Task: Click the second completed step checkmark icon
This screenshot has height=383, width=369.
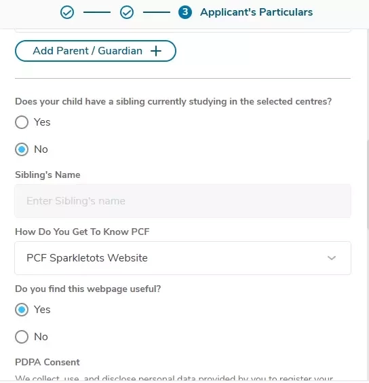Action: [x=127, y=12]
